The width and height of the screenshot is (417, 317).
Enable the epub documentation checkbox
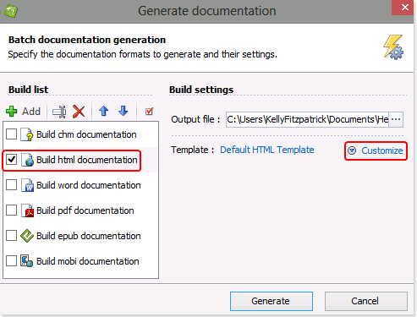tap(12, 236)
